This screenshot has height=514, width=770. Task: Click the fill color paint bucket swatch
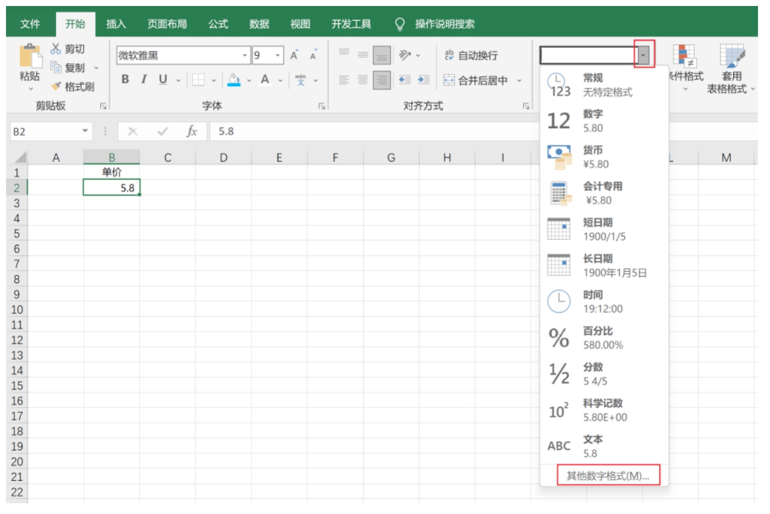tap(234, 80)
